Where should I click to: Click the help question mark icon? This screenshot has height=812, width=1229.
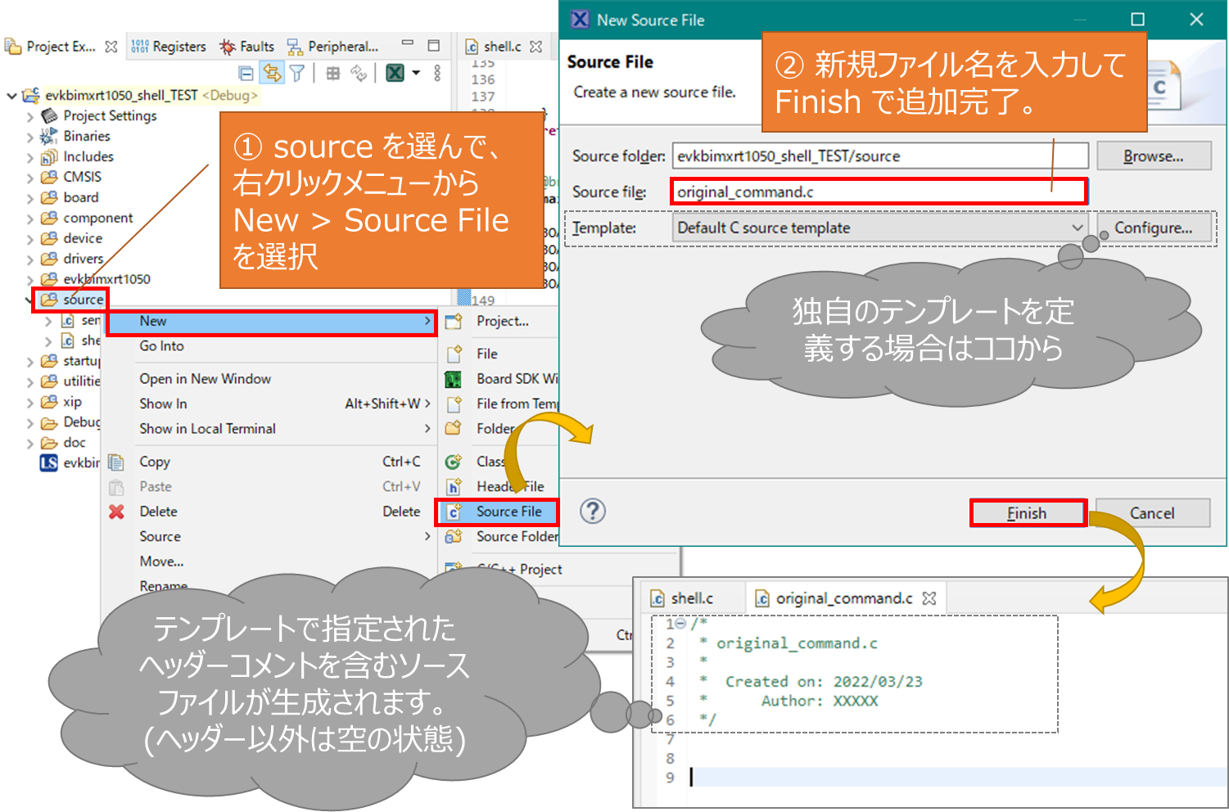(x=592, y=512)
